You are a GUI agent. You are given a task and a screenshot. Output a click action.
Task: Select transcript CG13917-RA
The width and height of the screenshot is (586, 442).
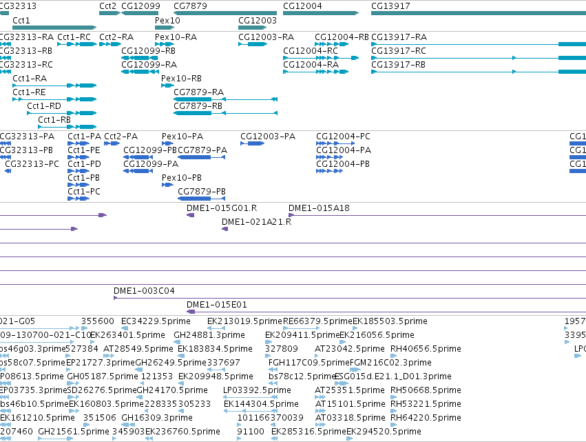tap(479, 44)
